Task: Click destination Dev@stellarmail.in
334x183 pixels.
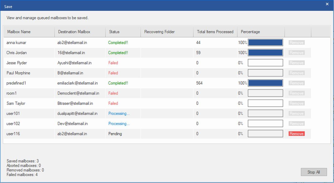Action: point(73,124)
